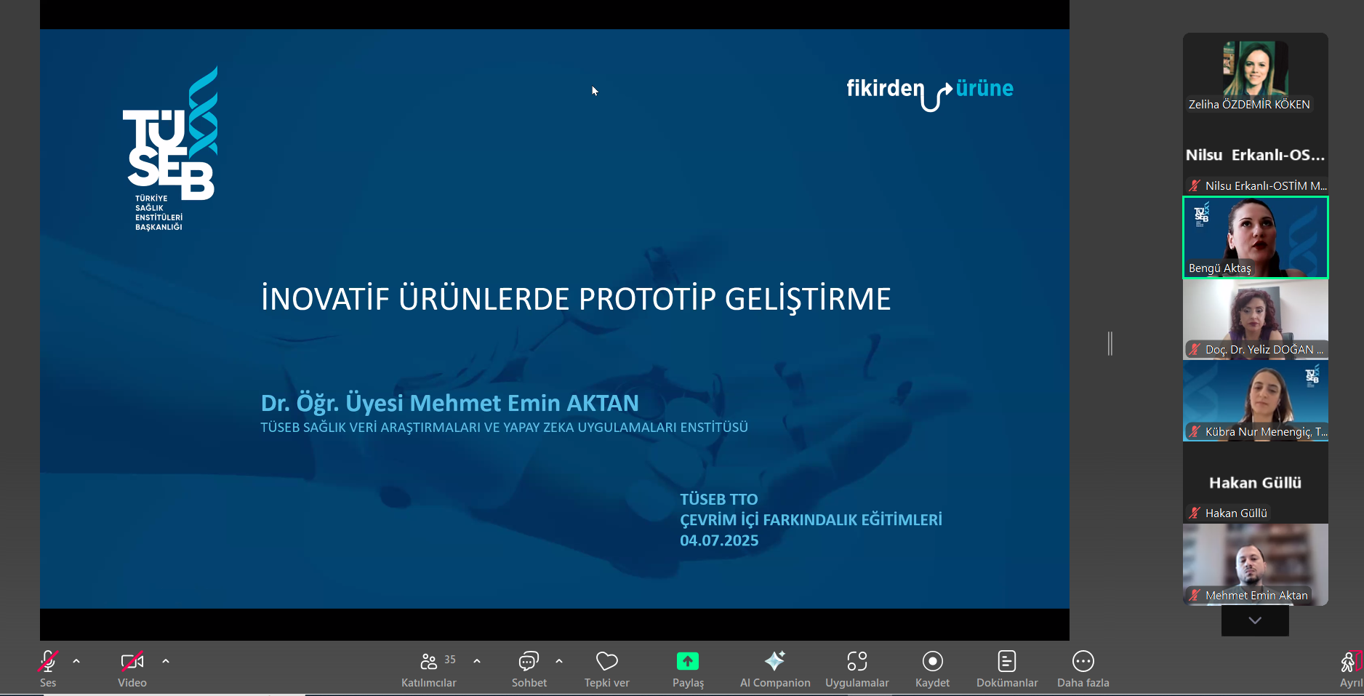The width and height of the screenshot is (1364, 696).
Task: Open the Daha fazla more options menu
Action: (x=1083, y=668)
